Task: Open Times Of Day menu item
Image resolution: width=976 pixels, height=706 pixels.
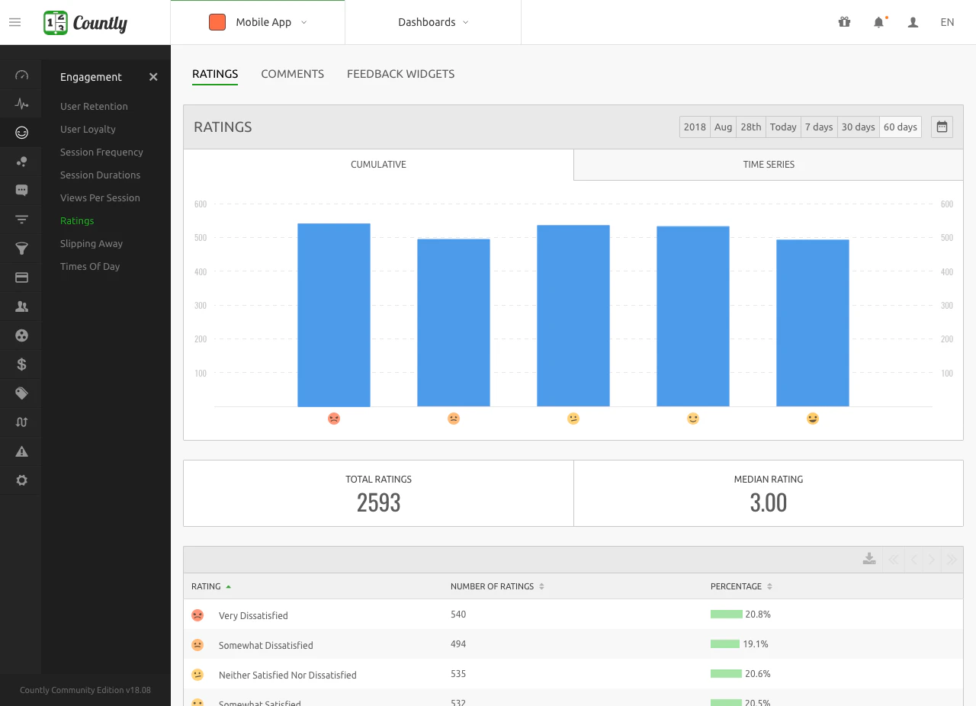Action: click(90, 267)
